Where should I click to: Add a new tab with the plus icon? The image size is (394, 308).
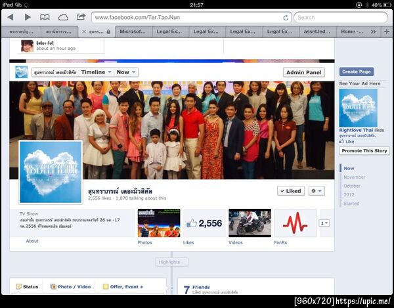387,32
